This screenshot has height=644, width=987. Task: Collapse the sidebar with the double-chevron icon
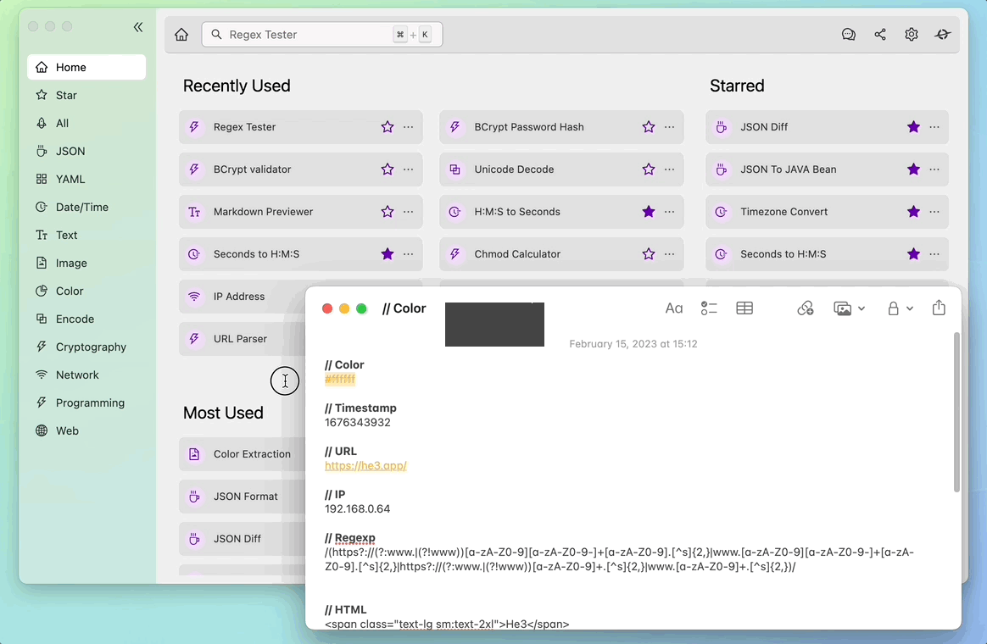tap(138, 27)
